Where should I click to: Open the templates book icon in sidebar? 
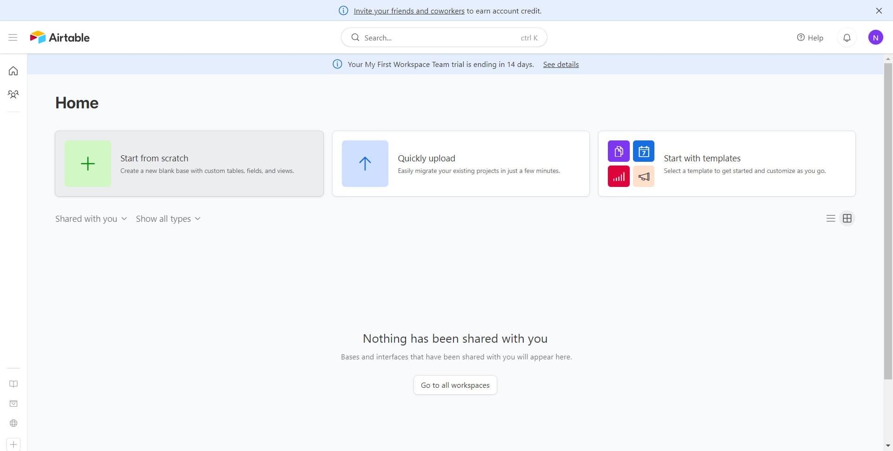(x=13, y=384)
